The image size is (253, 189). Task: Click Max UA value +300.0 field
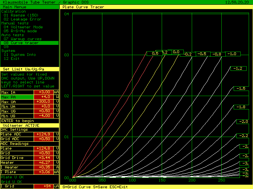point(43,102)
